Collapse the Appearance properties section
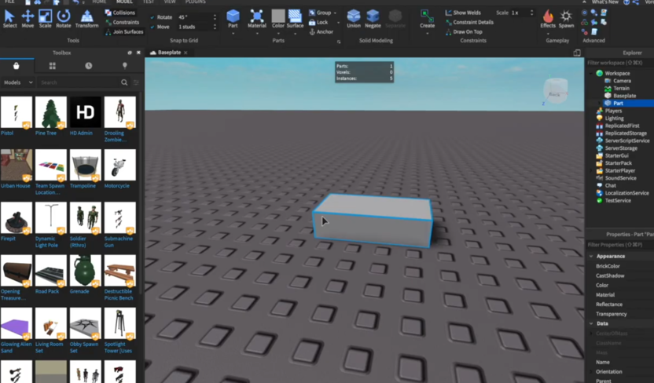The width and height of the screenshot is (654, 383). tap(591, 257)
